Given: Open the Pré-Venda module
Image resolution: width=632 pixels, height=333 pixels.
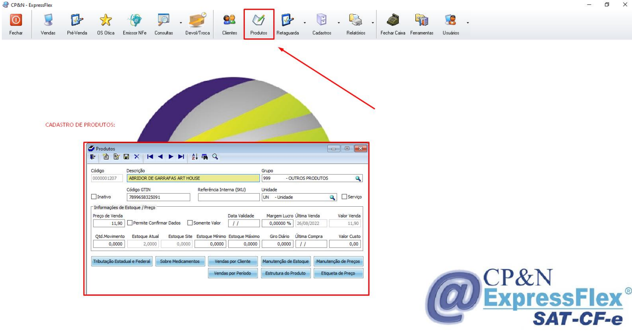Looking at the screenshot, I should [77, 20].
